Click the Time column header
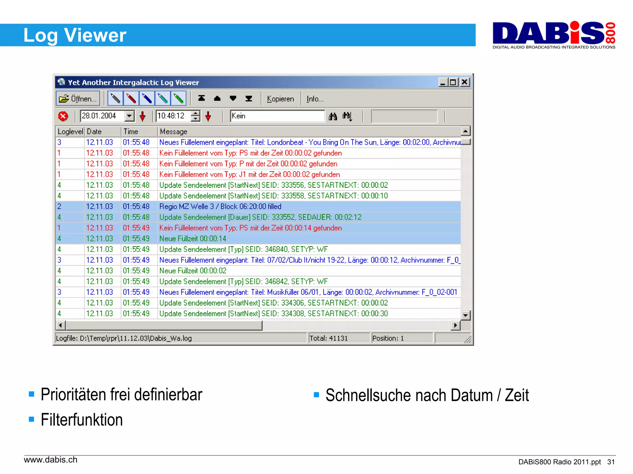633x474 pixels. point(139,131)
